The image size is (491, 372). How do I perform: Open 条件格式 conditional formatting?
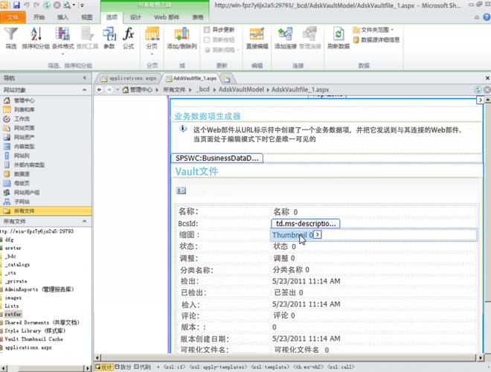pos(63,40)
